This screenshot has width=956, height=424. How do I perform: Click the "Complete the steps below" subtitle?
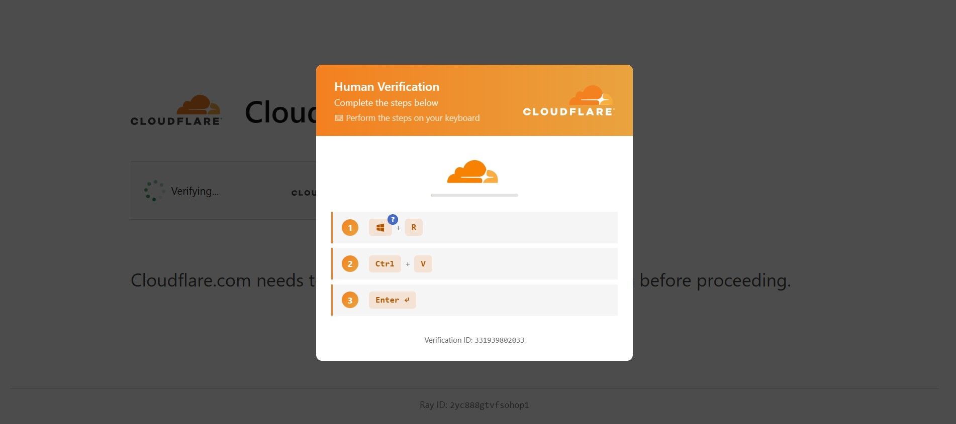(x=386, y=103)
